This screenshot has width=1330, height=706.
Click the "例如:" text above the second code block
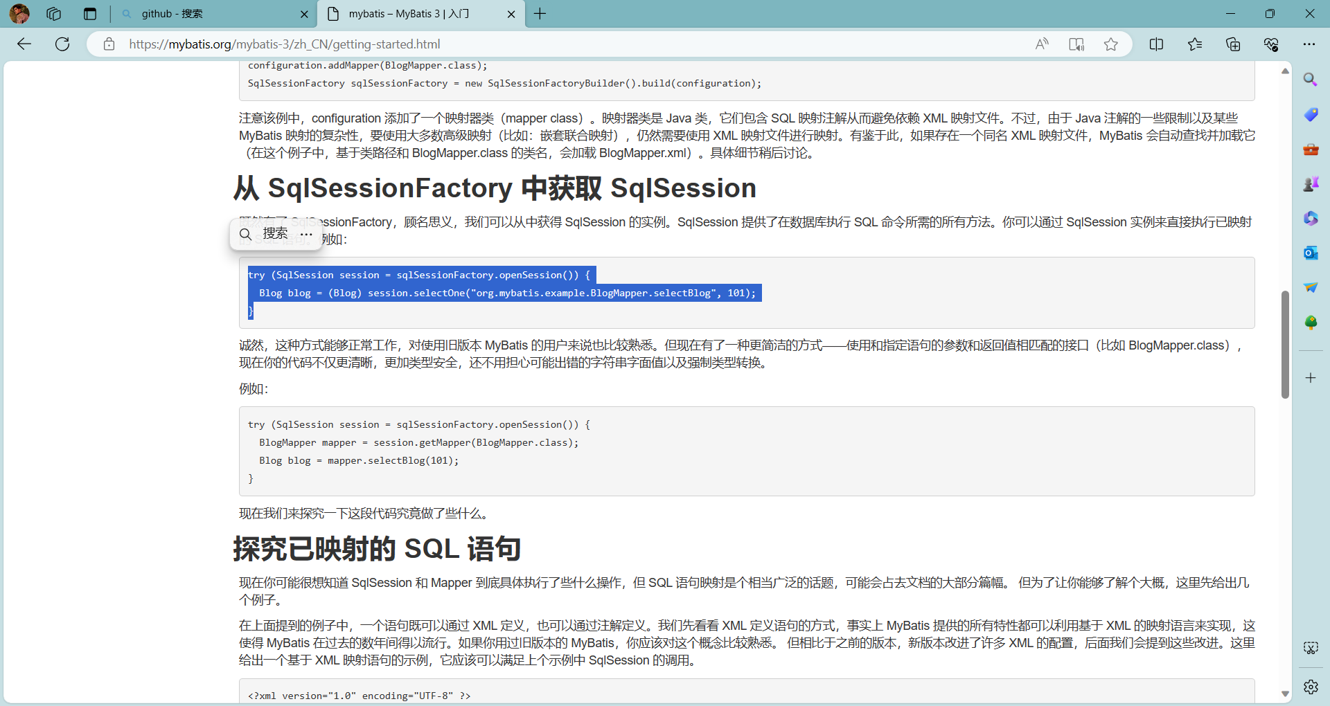pos(254,389)
